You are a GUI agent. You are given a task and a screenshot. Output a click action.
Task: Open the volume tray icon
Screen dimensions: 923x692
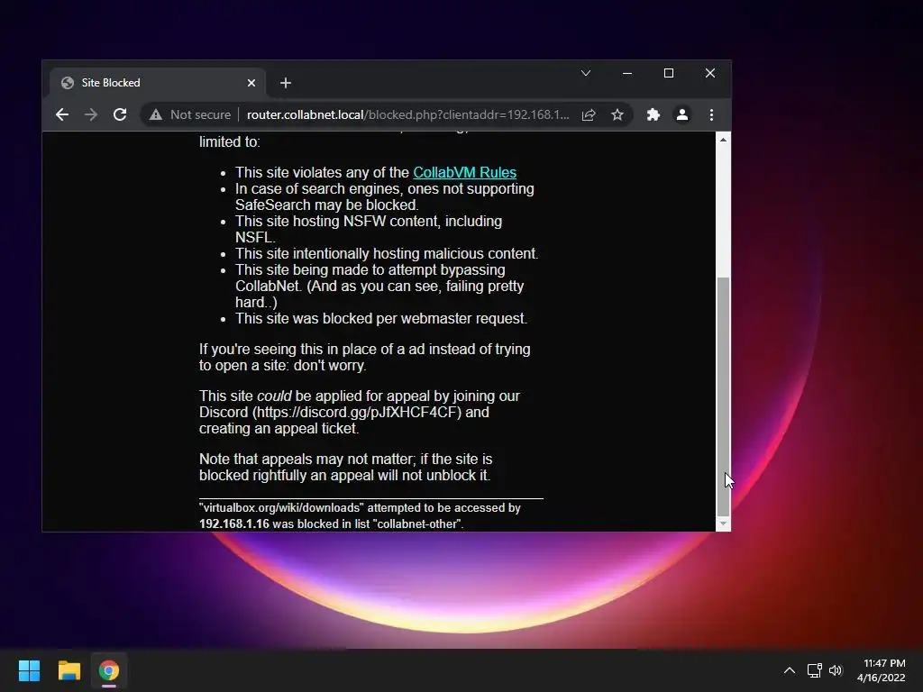836,670
